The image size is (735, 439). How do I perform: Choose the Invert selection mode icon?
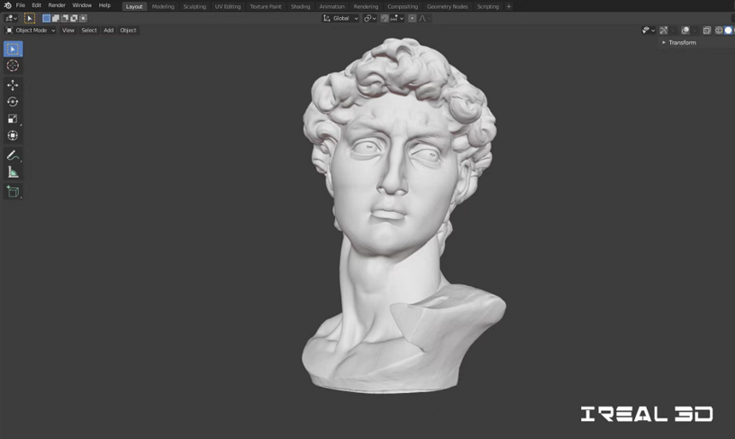pos(73,18)
